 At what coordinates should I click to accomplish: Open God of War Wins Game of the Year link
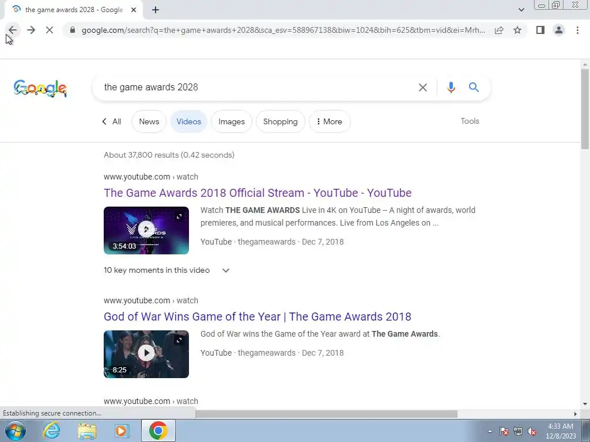(258, 317)
